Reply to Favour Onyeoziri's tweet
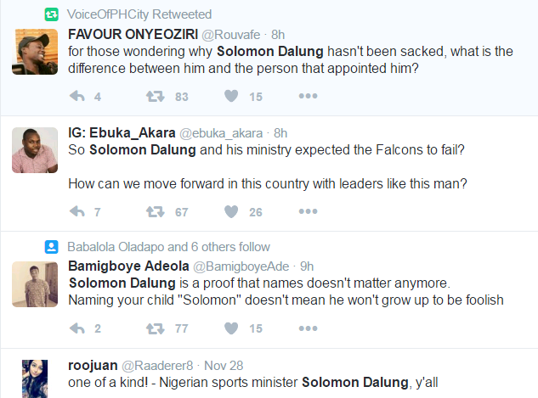This screenshot has height=398, width=538. coord(77,97)
